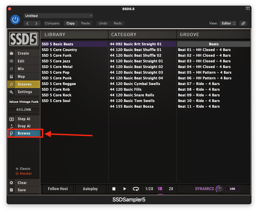Screen dimensions: 258x212
Task: Set tempo to double speed 2X
Action: tap(171, 189)
